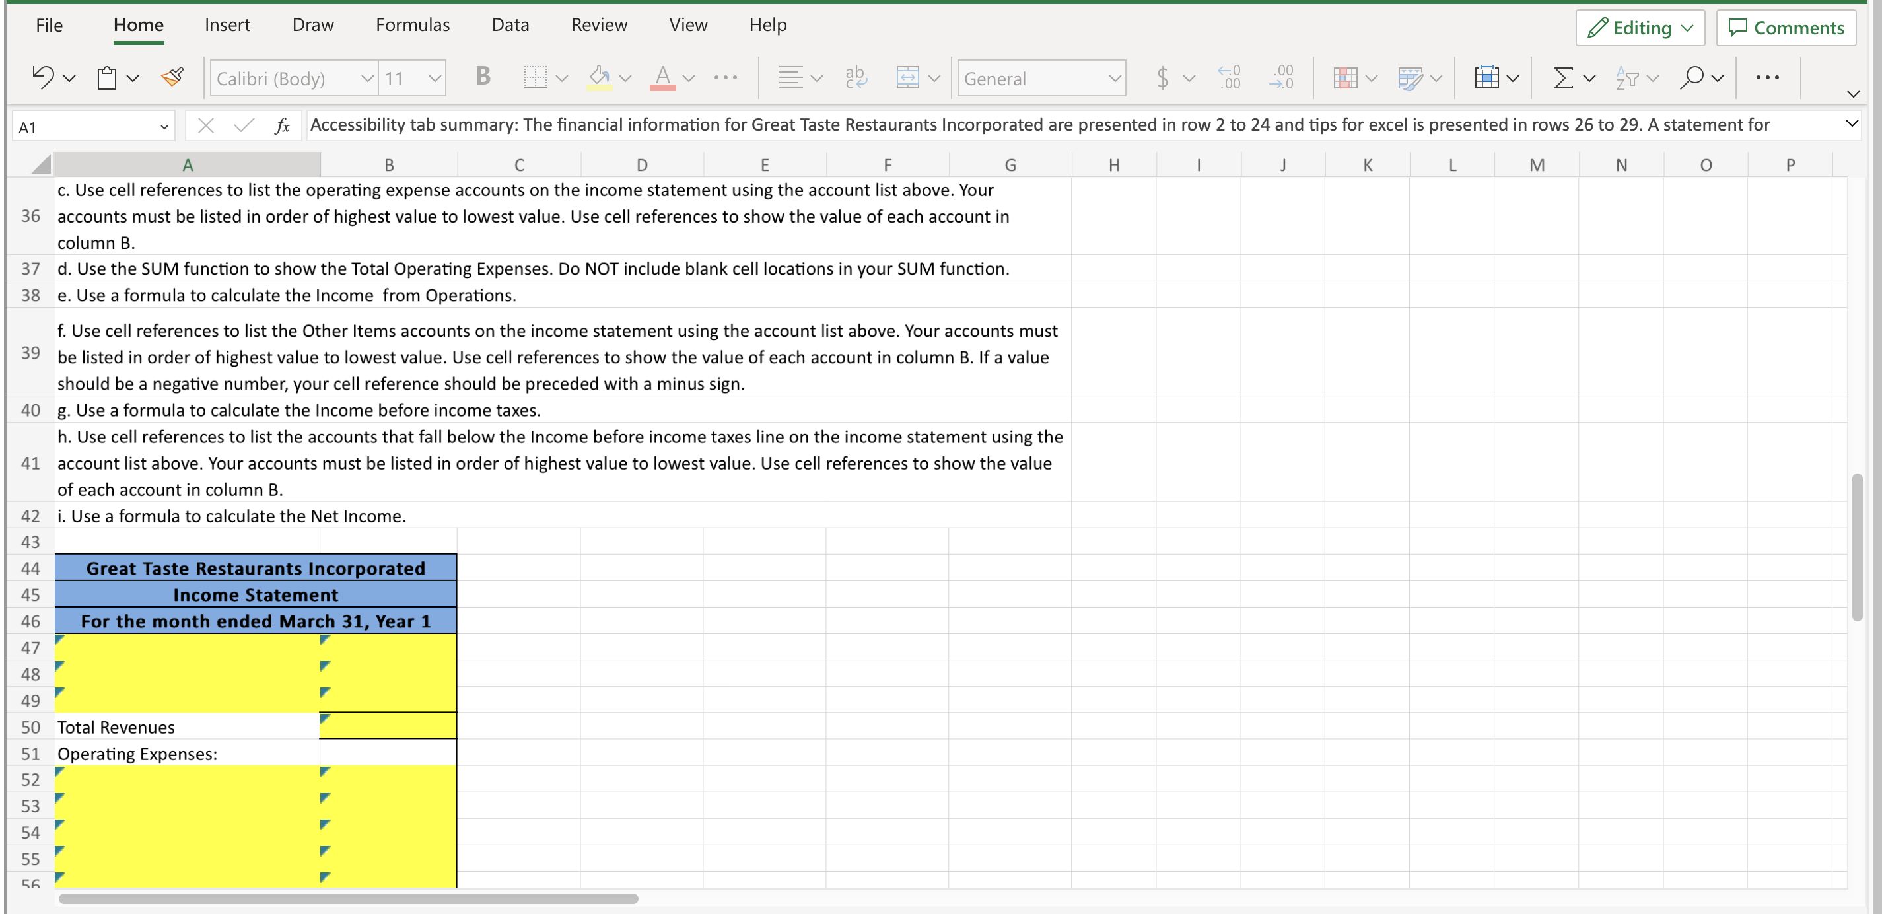The width and height of the screenshot is (1882, 914).
Task: Toggle Merge and Center
Action: [x=908, y=77]
